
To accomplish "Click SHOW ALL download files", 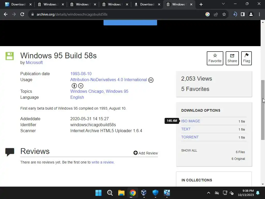I will pos(189,151).
